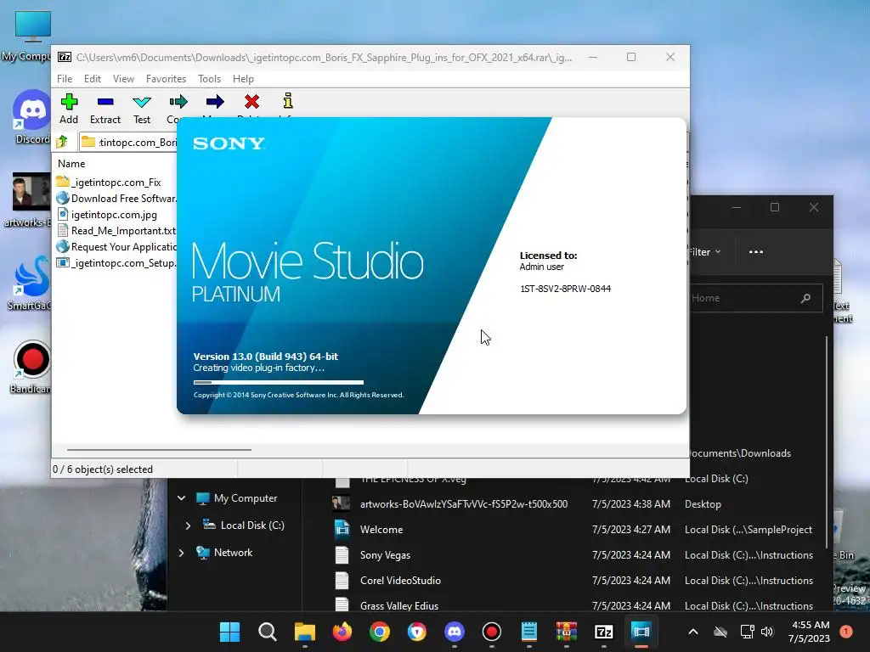Click the Add button in 7-Zip toolbar

[69, 109]
